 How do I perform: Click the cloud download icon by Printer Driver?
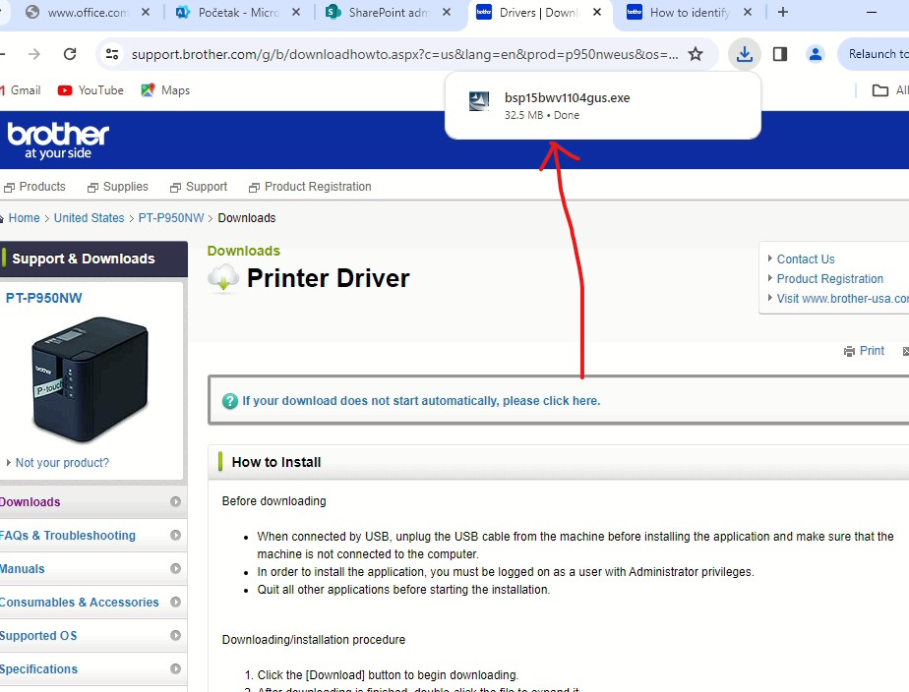pyautogui.click(x=223, y=278)
